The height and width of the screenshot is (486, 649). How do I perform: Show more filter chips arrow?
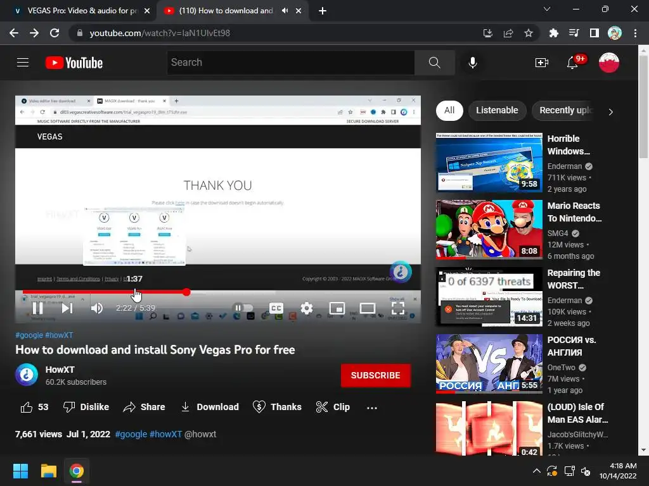click(610, 111)
